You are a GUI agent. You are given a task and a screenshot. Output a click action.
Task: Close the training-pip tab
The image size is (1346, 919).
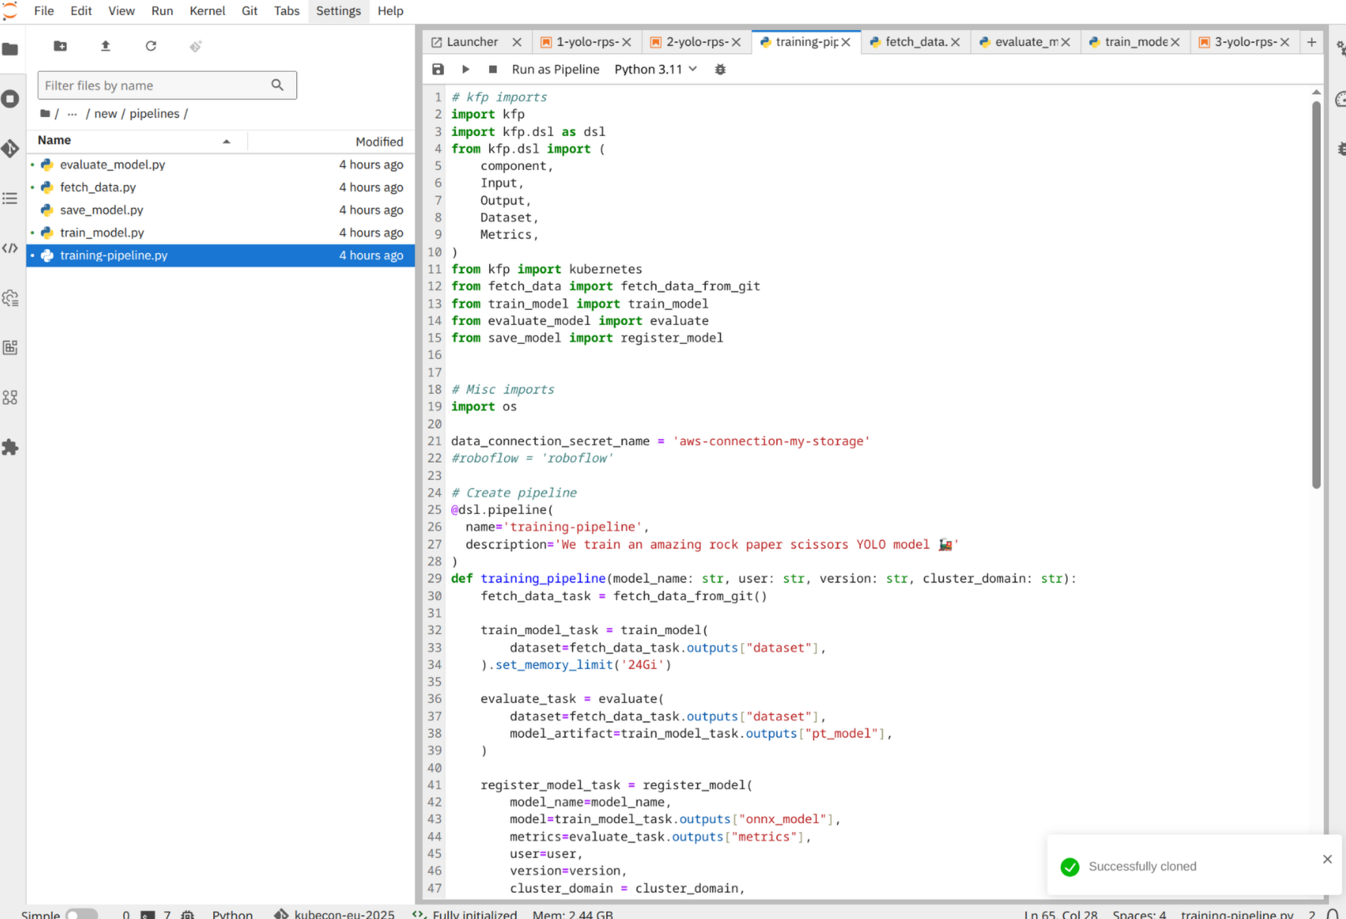coord(846,42)
